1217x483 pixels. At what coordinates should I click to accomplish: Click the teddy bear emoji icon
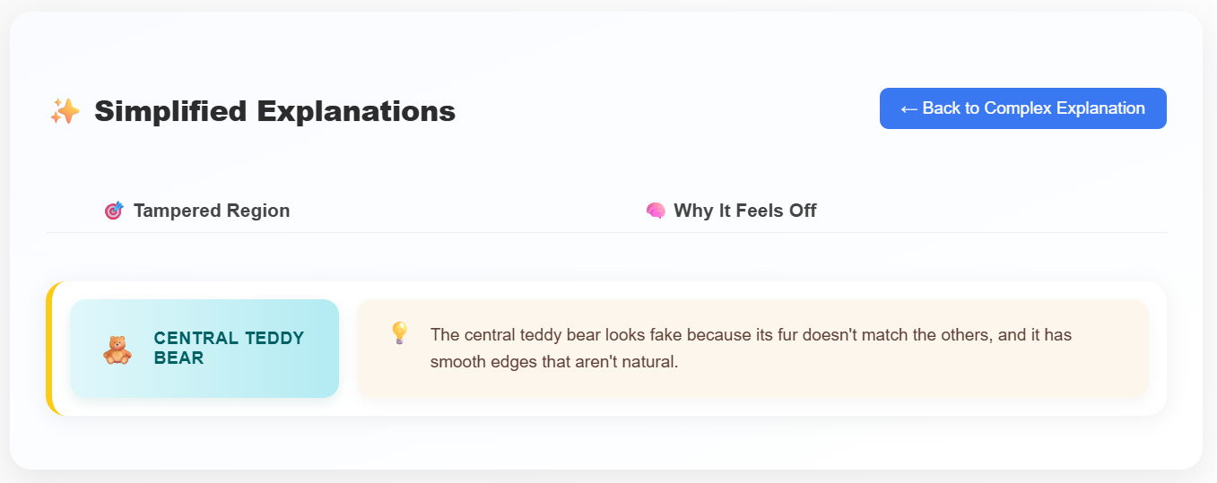point(117,349)
